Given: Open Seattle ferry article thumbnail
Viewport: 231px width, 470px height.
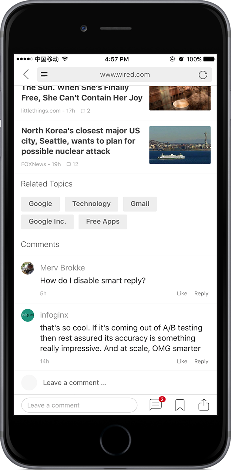Looking at the screenshot, I should click(180, 145).
